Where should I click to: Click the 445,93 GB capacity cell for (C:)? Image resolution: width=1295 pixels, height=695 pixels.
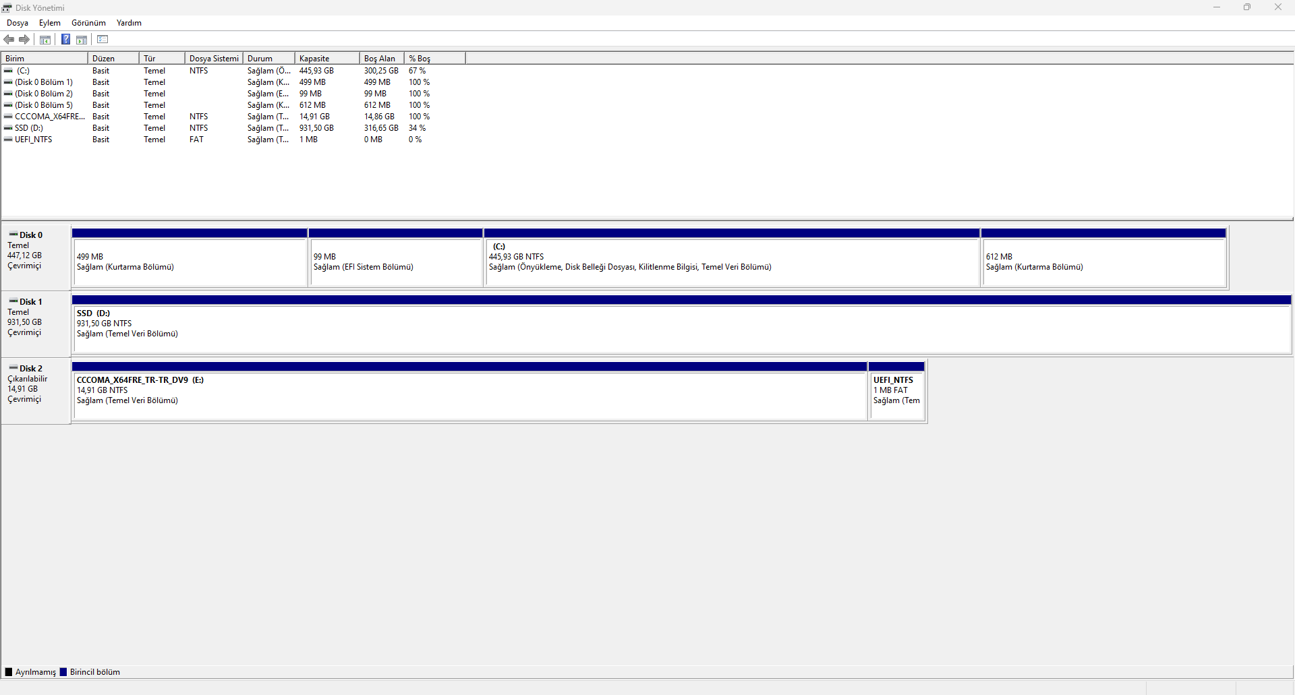(x=316, y=71)
